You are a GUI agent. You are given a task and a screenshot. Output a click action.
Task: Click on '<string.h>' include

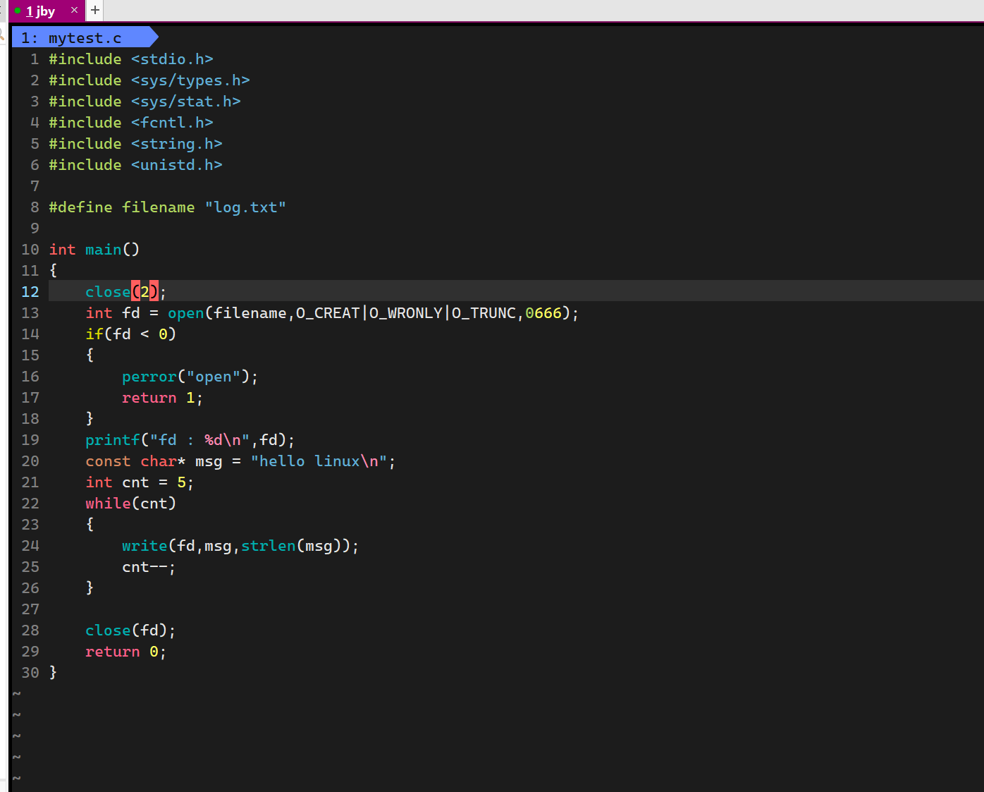177,144
